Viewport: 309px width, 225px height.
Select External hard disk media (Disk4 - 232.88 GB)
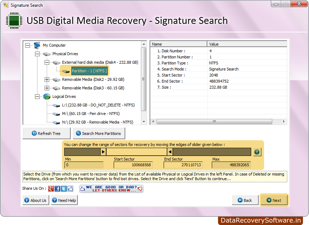(x=100, y=62)
